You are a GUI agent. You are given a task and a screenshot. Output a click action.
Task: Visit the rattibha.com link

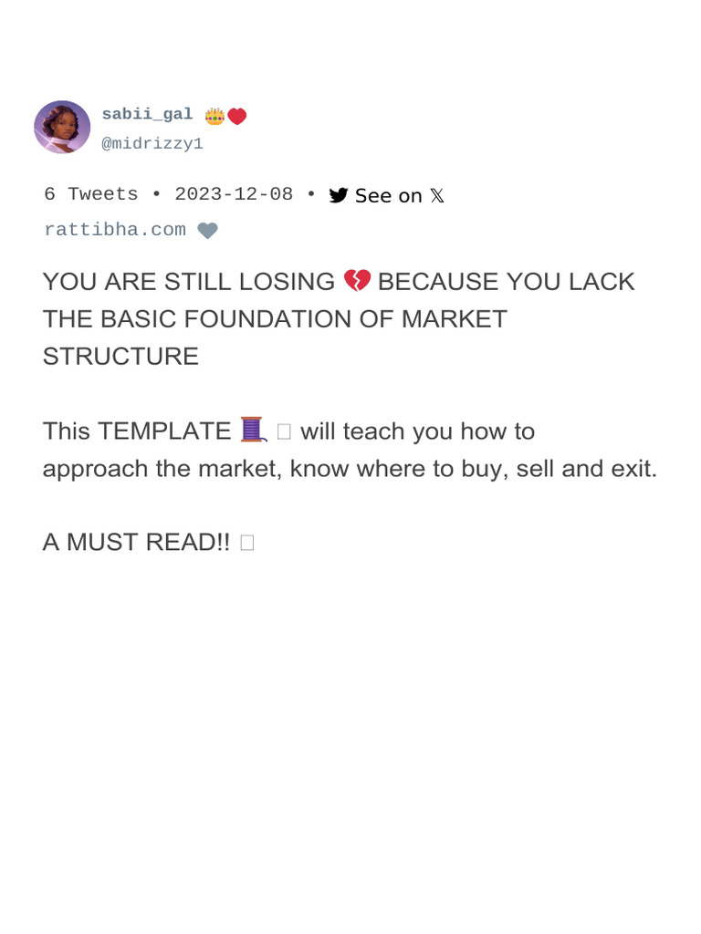coord(115,230)
